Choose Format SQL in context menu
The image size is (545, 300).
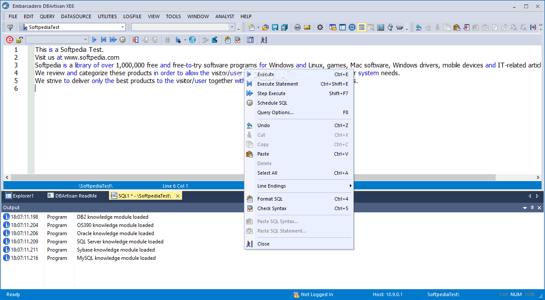pos(299,199)
